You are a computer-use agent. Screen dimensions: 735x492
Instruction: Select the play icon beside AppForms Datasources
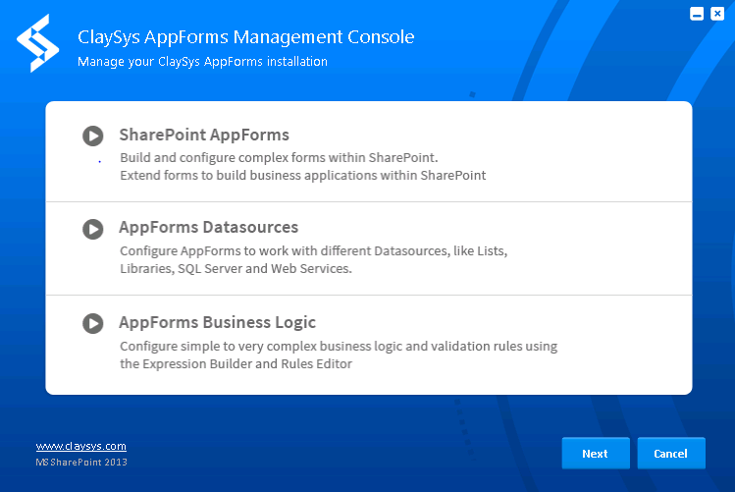click(93, 230)
